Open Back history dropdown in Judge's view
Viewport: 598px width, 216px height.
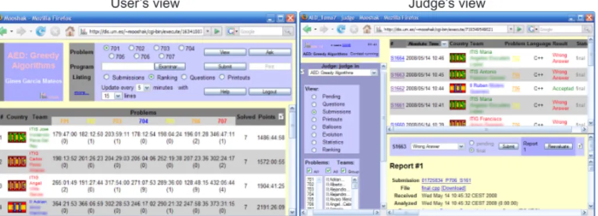315,29
